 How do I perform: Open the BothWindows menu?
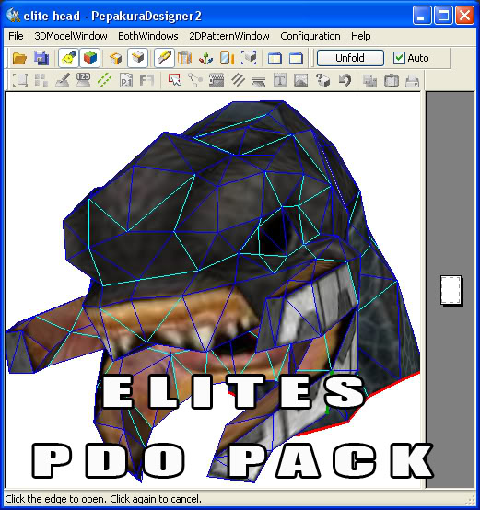click(x=148, y=36)
